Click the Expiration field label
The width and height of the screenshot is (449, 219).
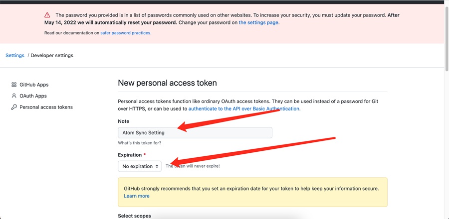[x=130, y=155]
